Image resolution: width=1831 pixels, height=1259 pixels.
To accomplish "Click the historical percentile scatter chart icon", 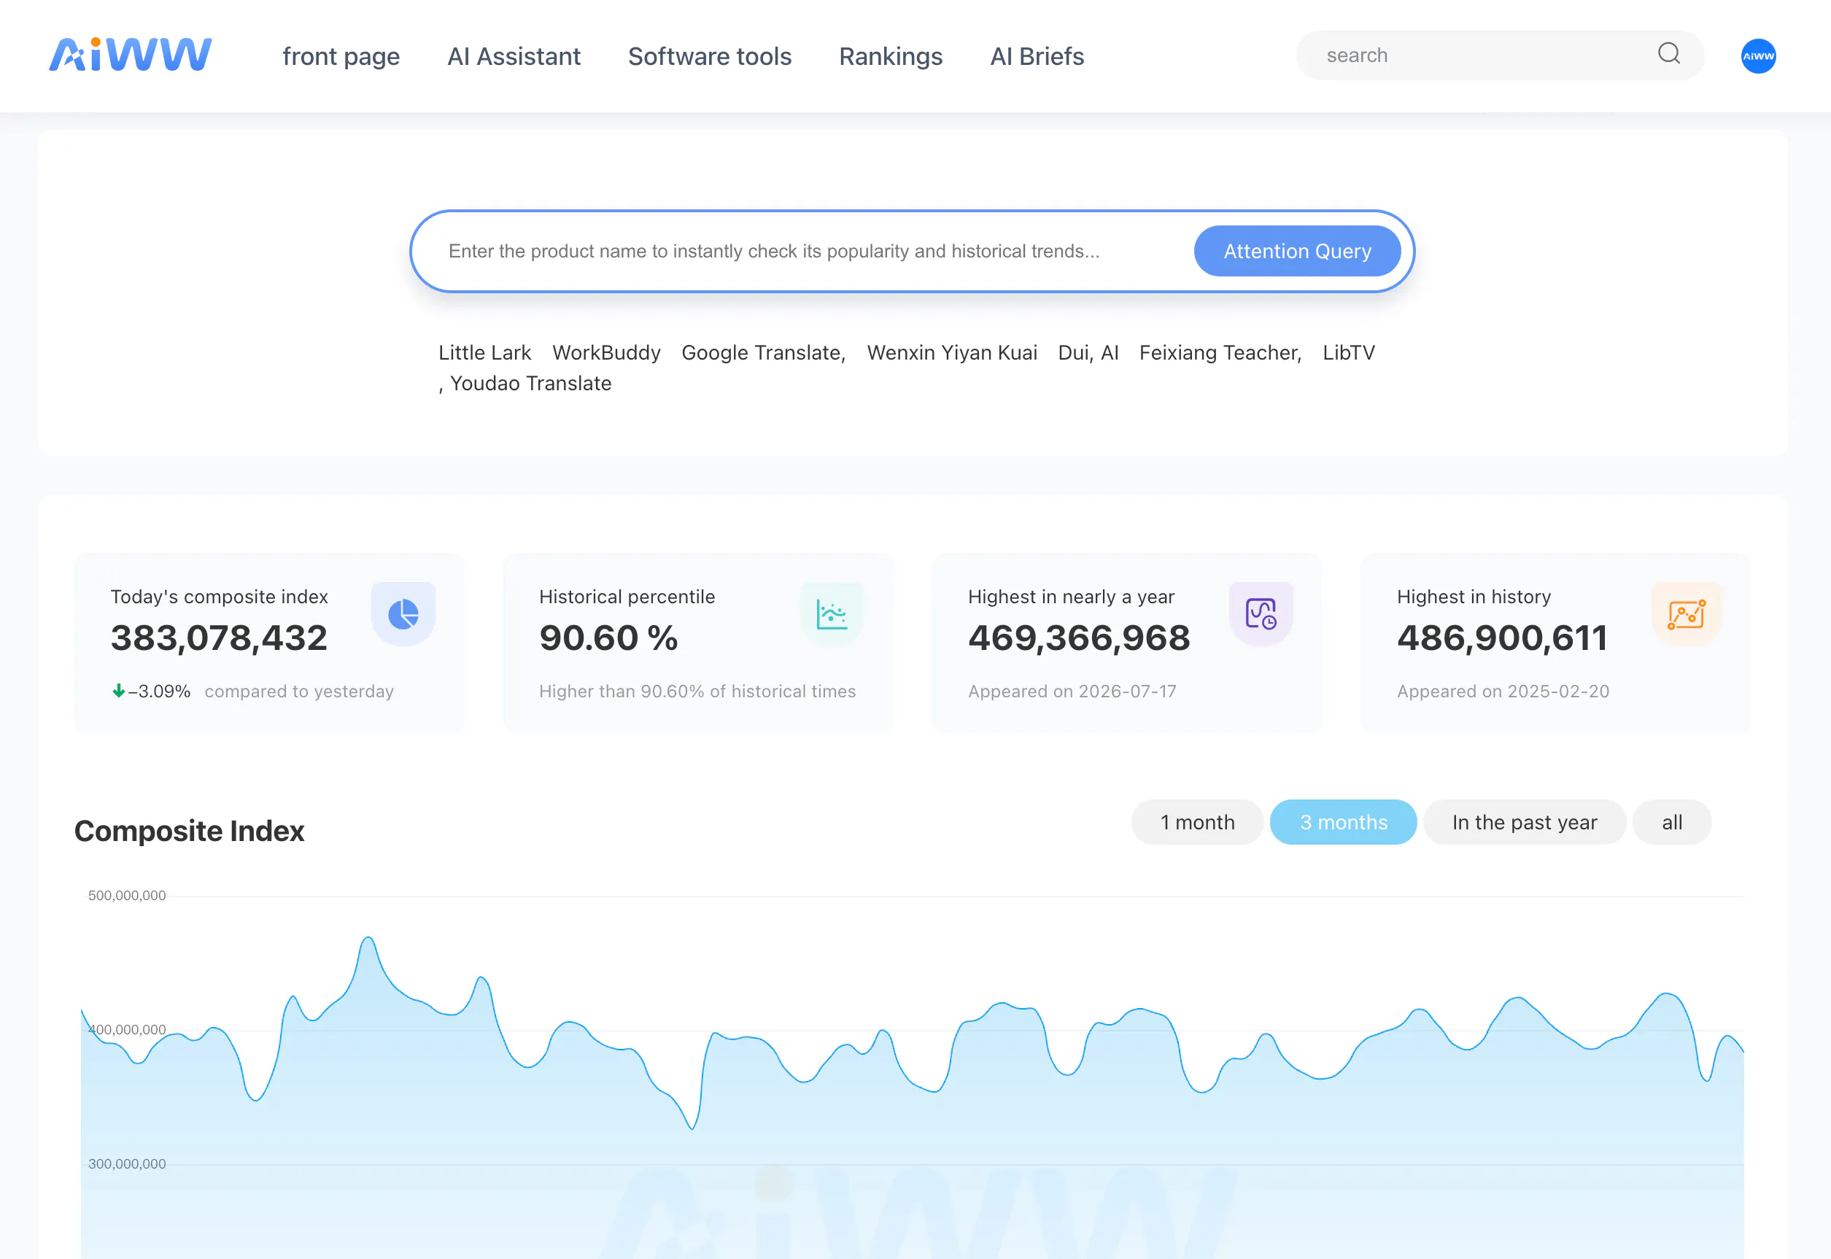I will tap(832, 613).
